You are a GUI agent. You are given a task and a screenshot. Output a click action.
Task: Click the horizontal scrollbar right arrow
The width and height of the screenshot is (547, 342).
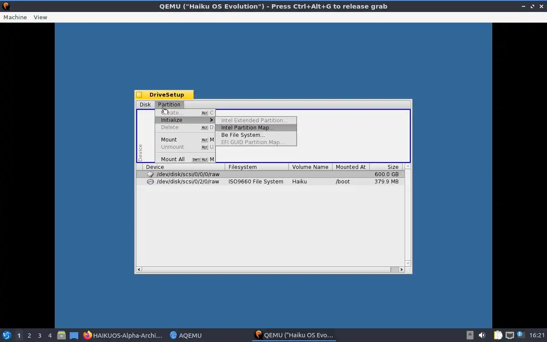(x=401, y=270)
